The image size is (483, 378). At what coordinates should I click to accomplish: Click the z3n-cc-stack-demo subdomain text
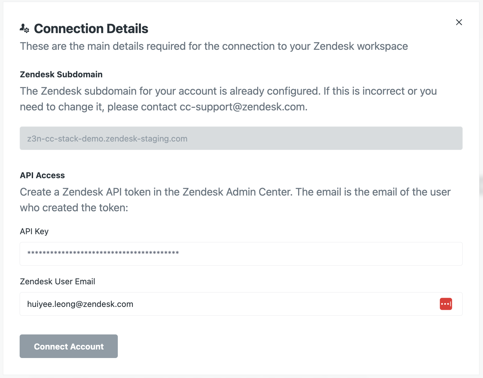coord(107,139)
